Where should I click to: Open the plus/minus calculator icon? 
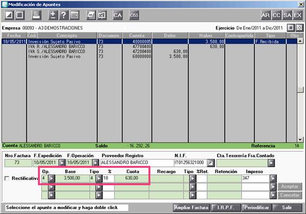click(x=53, y=15)
